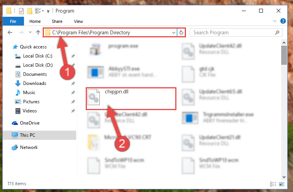Select the chipjpn.dll file

tap(131, 98)
